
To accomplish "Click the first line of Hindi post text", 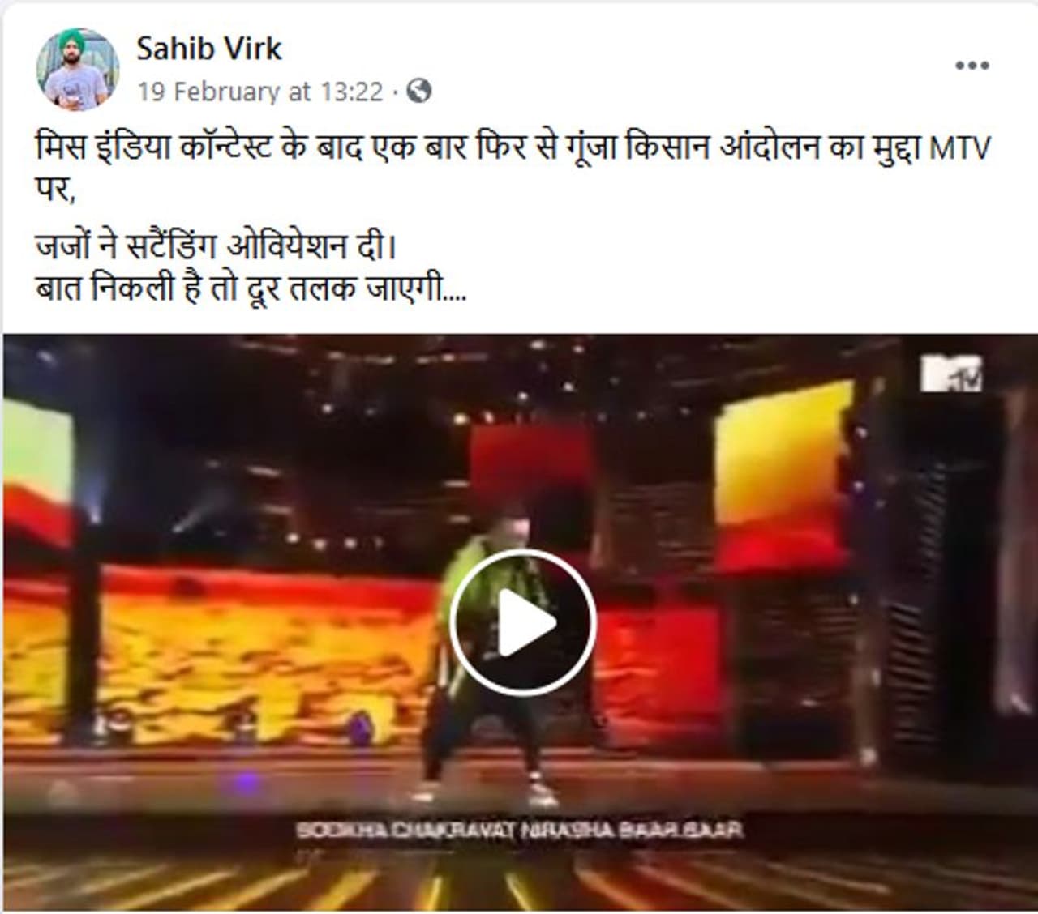I will point(513,149).
